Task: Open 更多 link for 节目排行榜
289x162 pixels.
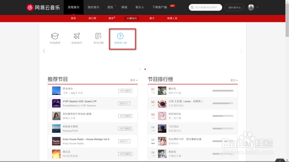Action: coord(234,80)
